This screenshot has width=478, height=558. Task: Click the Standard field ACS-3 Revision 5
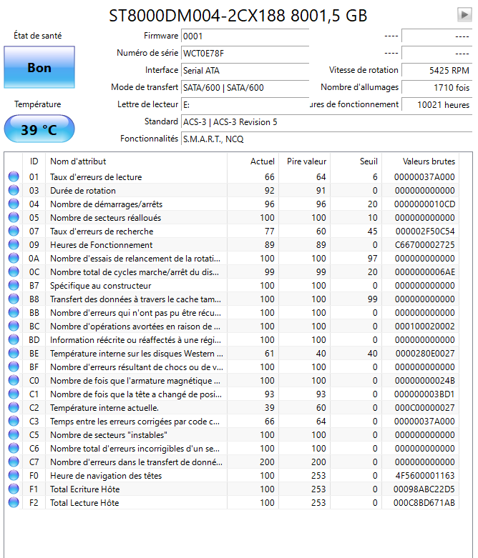click(x=326, y=121)
